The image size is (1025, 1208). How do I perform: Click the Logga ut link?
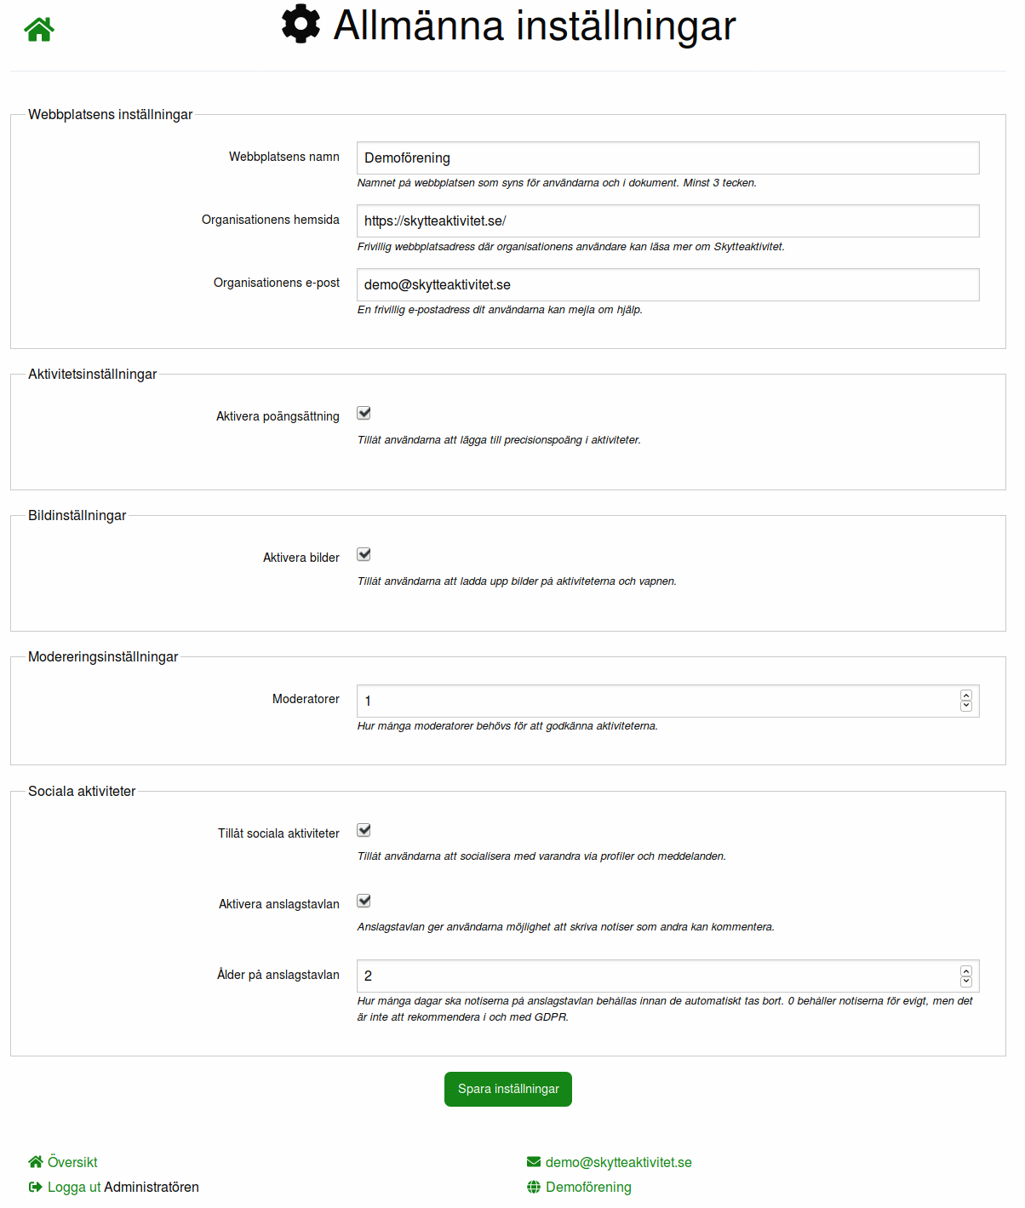tap(74, 1187)
